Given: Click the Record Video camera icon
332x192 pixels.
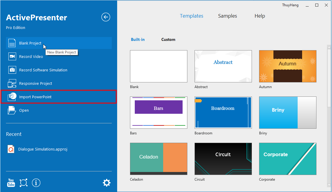Looking at the screenshot, I should pos(12,56).
